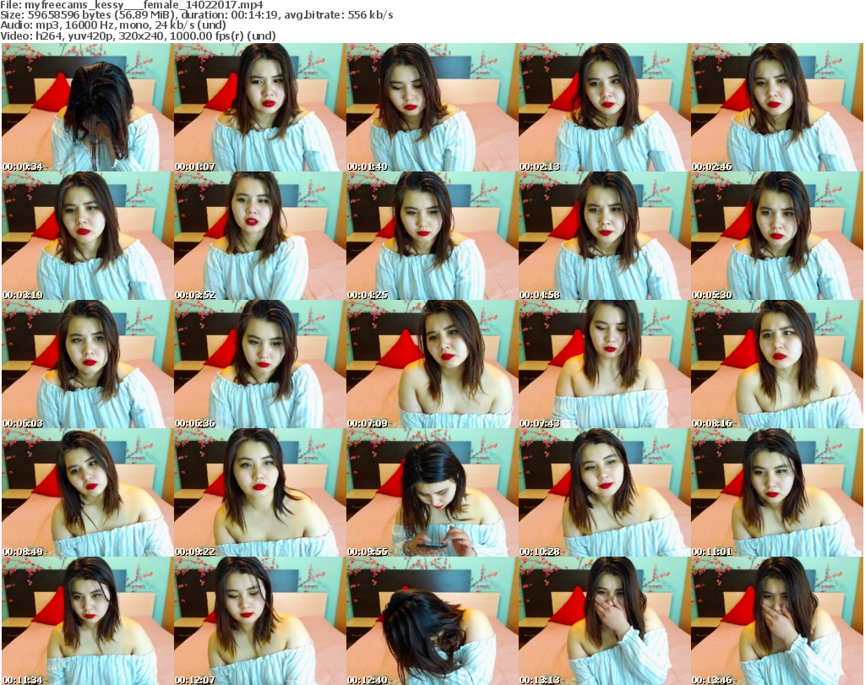Viewport: 865px width, 685px height.
Task: Select the thumbnail stamped 00:11:01
Action: 777,492
